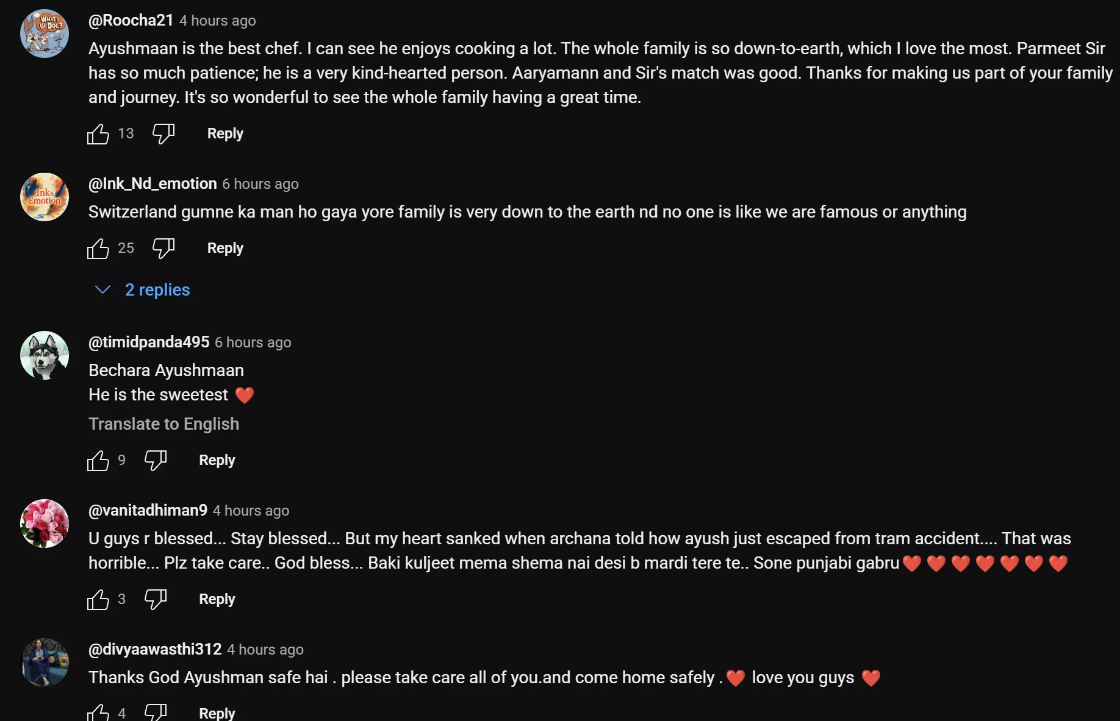Like the @timidpanda495 comment
The image size is (1120, 721).
click(98, 460)
